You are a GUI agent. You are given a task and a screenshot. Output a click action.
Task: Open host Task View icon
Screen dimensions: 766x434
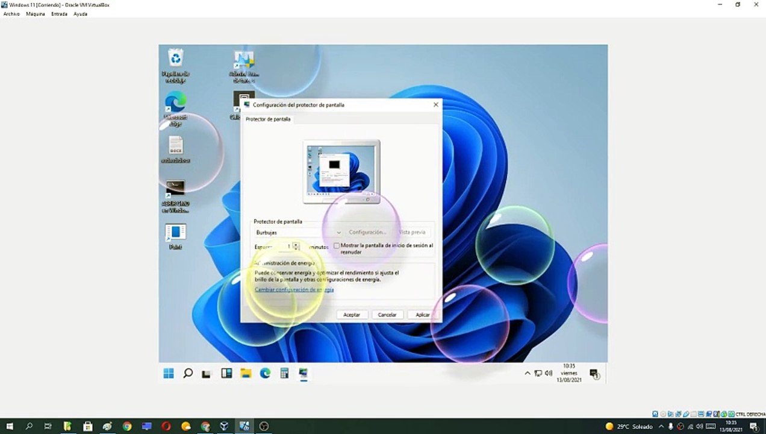(x=48, y=426)
